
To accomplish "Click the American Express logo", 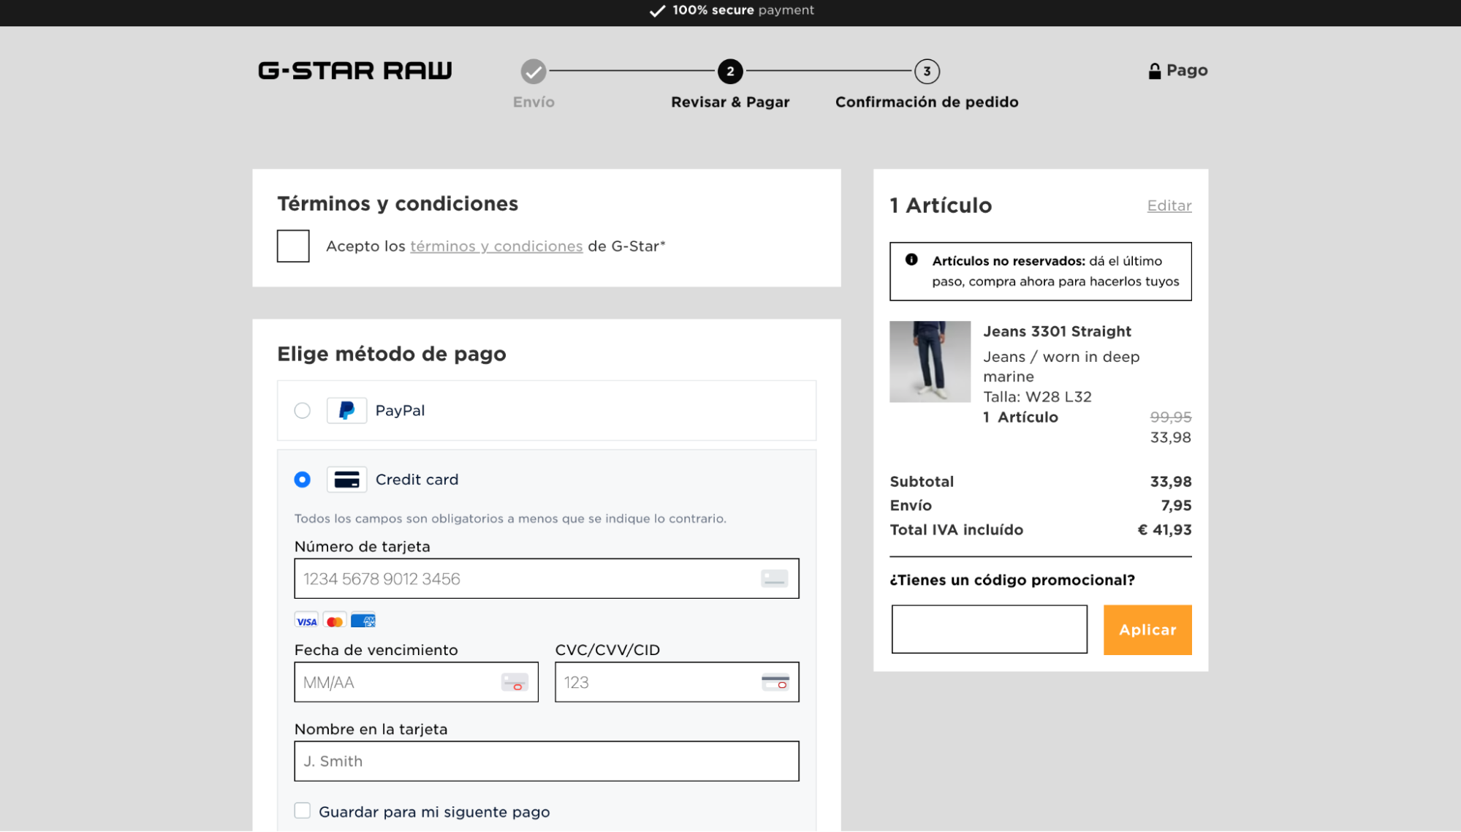I will point(363,621).
